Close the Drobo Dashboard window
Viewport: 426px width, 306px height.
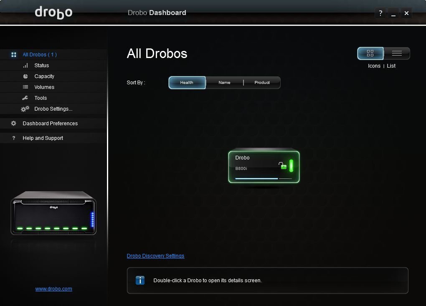pos(406,13)
